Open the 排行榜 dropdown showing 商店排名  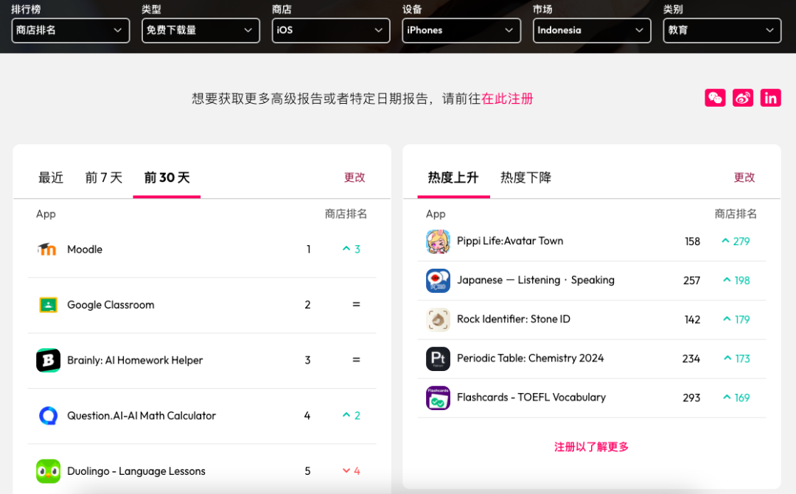[71, 30]
